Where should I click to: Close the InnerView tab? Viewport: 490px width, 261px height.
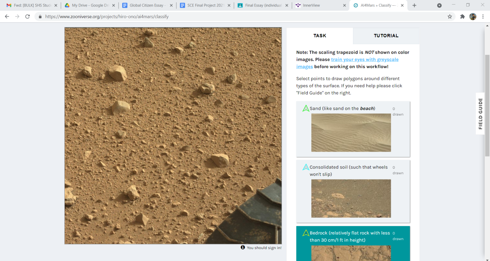(344, 5)
